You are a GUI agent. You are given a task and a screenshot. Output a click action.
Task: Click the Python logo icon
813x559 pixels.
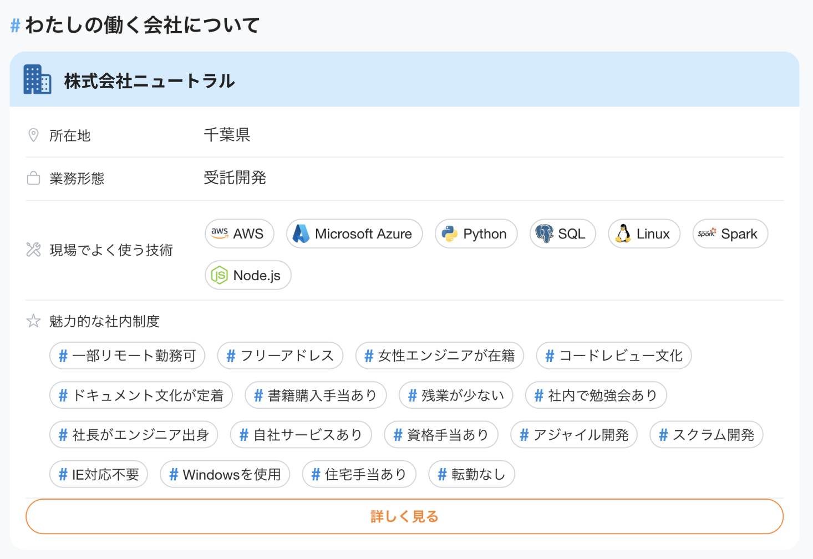(449, 233)
